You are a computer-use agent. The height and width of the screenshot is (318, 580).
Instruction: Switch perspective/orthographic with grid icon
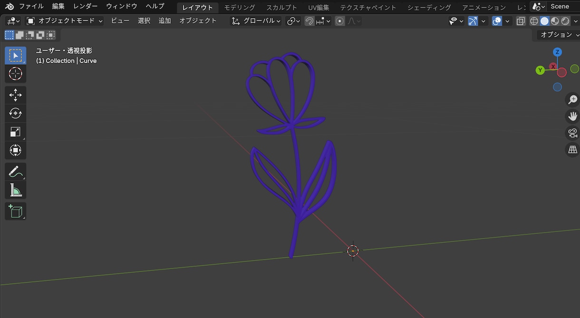pos(573,150)
